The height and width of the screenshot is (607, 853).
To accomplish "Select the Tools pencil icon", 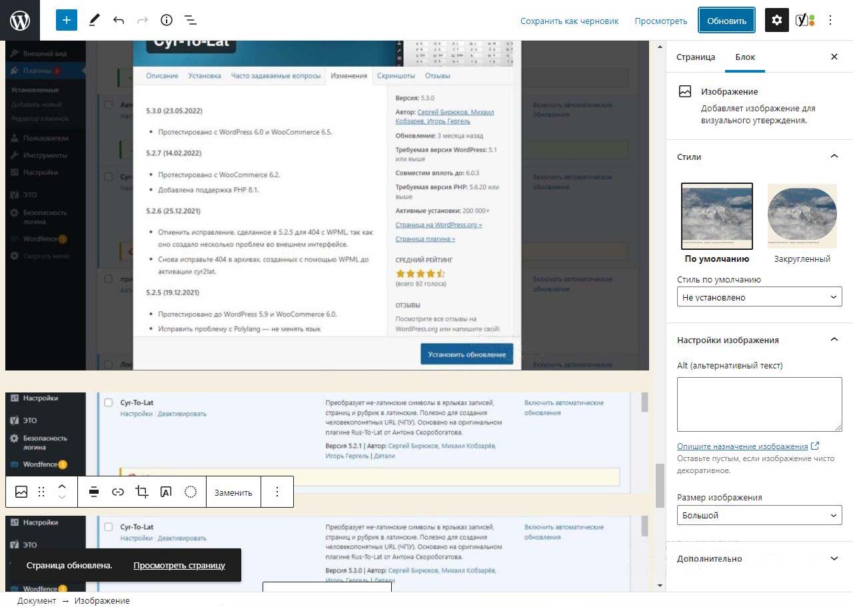I will (94, 20).
